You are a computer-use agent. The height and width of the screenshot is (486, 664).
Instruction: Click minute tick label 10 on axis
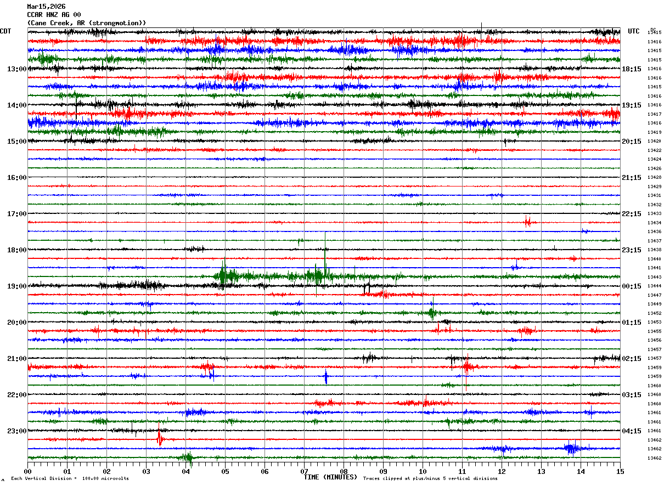(x=423, y=471)
